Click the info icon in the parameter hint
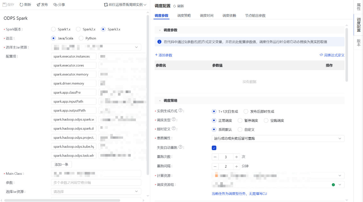The image size is (363, 202). click(x=159, y=42)
